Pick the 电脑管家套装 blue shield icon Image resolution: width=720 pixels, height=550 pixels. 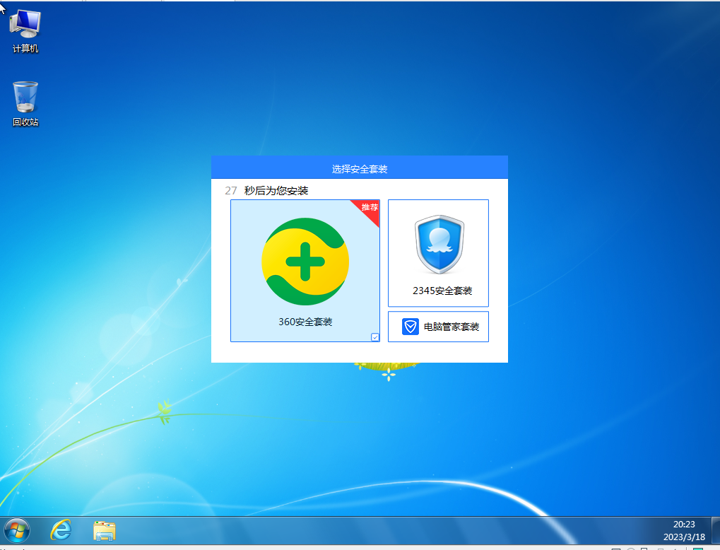pyautogui.click(x=410, y=327)
